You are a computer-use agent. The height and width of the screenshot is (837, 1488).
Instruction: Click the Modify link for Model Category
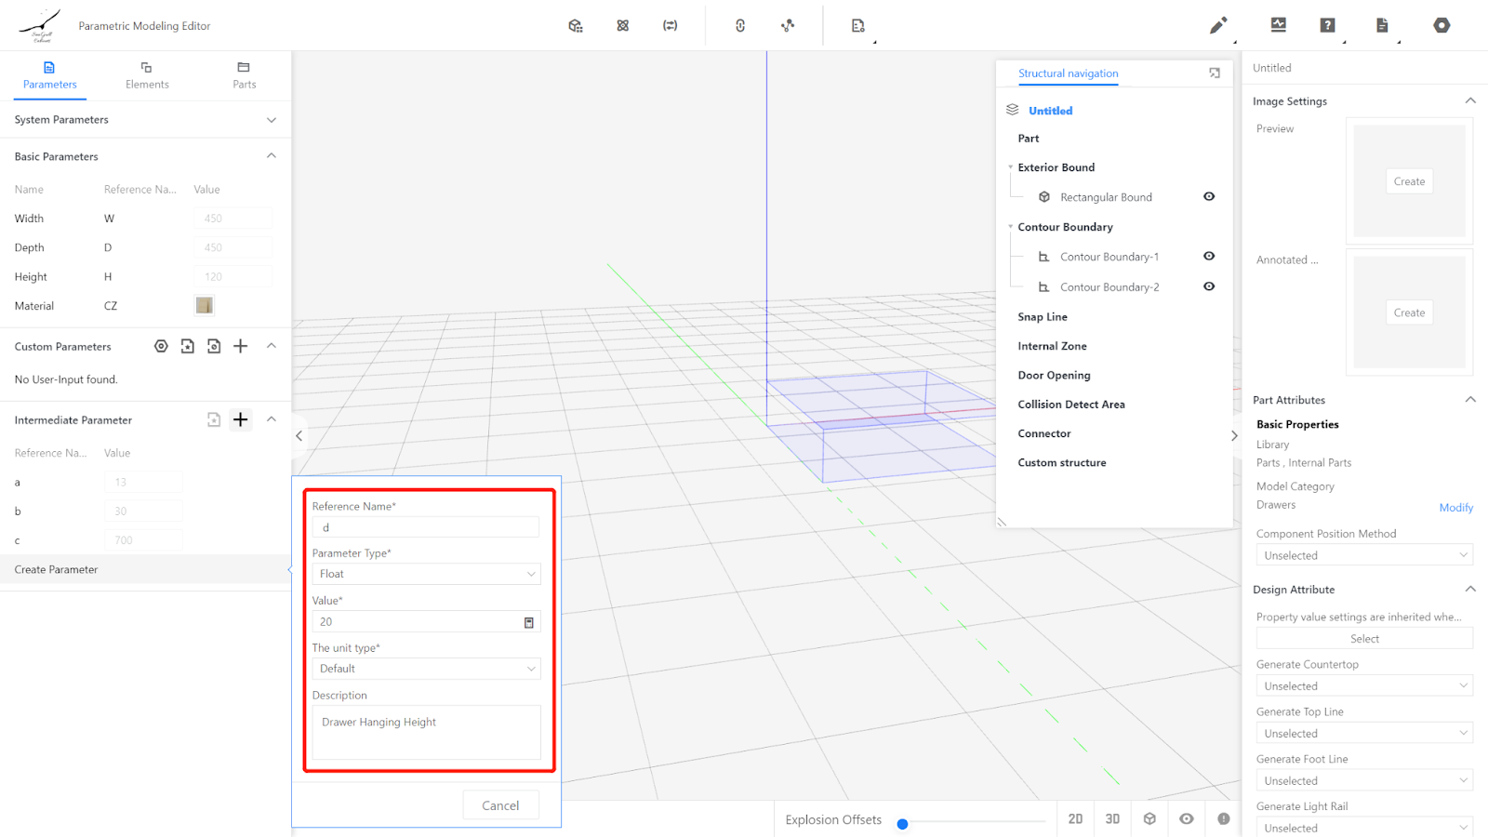(1455, 508)
